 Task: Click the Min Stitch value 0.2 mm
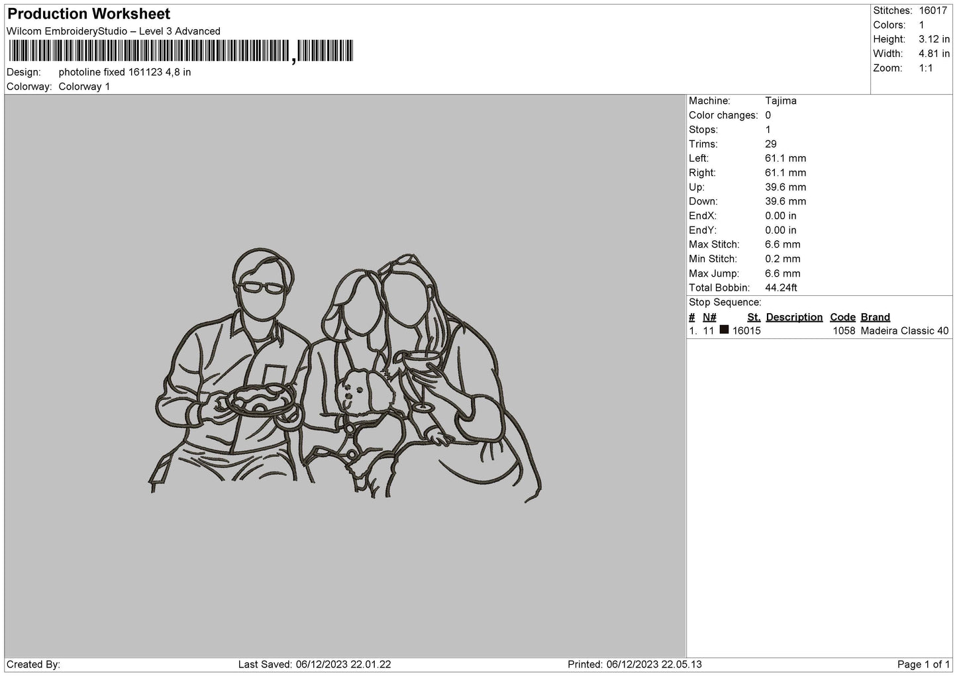[x=783, y=259]
